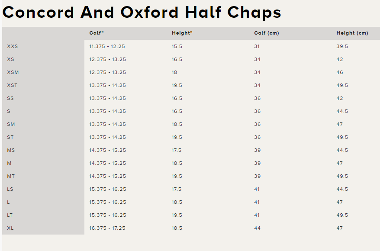The height and width of the screenshot is (251, 380).
Task: Select the MS size row label
Action: pyautogui.click(x=11, y=150)
